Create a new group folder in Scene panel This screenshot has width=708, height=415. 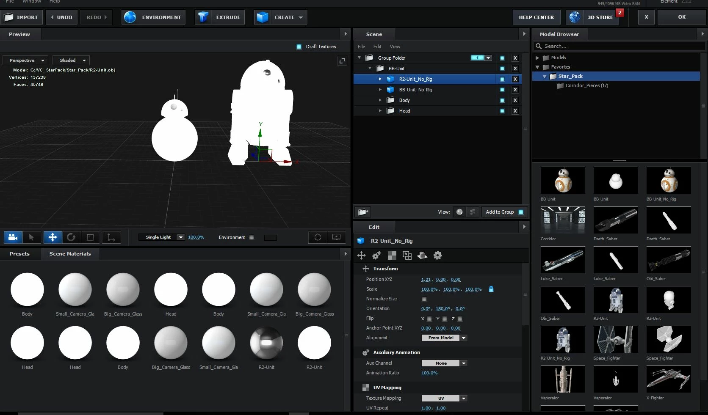click(362, 212)
